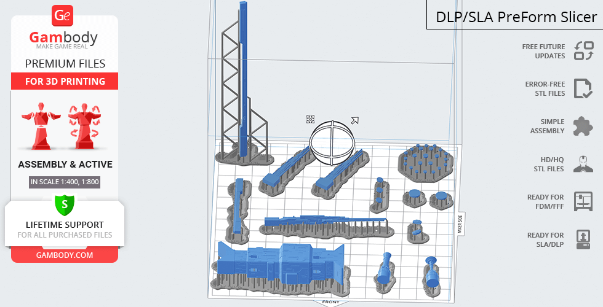
Task: Click the DLP/SLA PreForm Slicer title label
Action: [x=516, y=17]
